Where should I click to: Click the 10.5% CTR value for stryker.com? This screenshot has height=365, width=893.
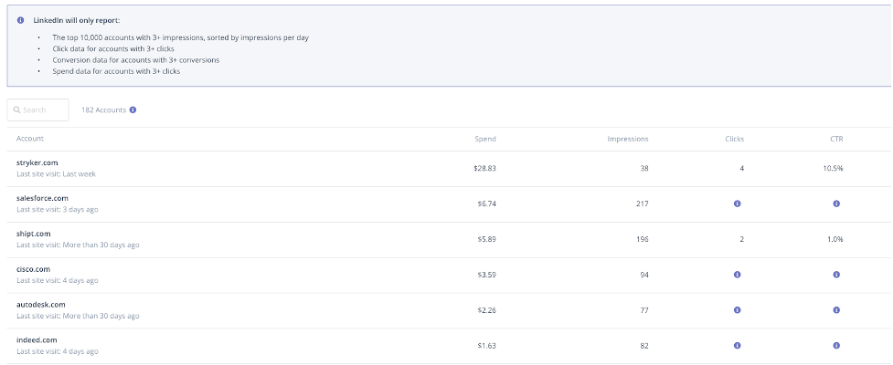pyautogui.click(x=835, y=168)
